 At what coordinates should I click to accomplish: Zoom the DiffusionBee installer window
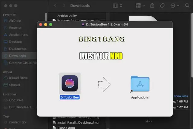51,24
